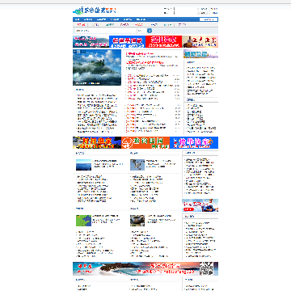Click the large slideshow photo of the cloud-covered island
Viewport: 291px width, 291px height.
click(x=97, y=68)
